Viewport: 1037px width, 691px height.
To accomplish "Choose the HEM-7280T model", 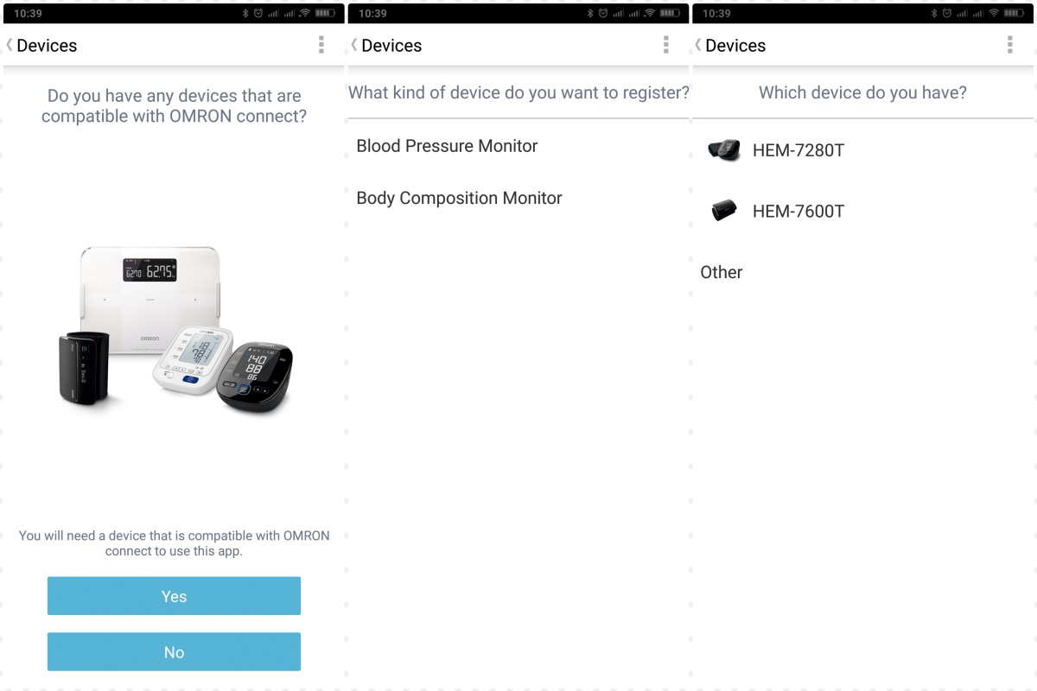I will 862,150.
